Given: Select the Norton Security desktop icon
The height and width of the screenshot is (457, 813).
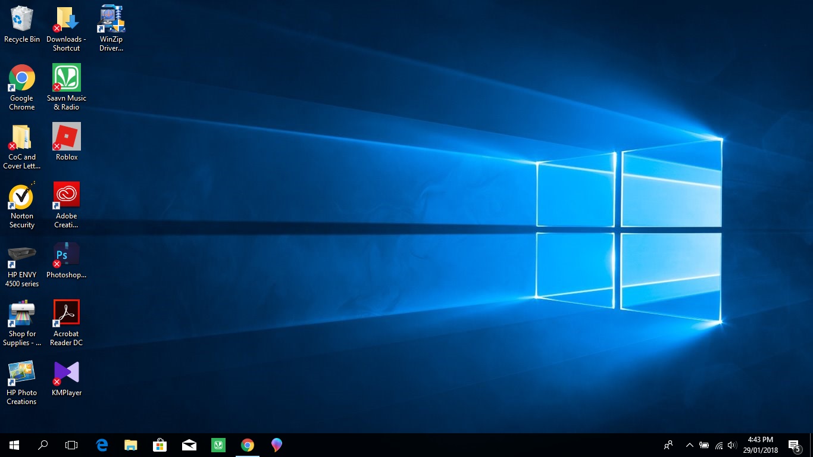Looking at the screenshot, I should (22, 205).
